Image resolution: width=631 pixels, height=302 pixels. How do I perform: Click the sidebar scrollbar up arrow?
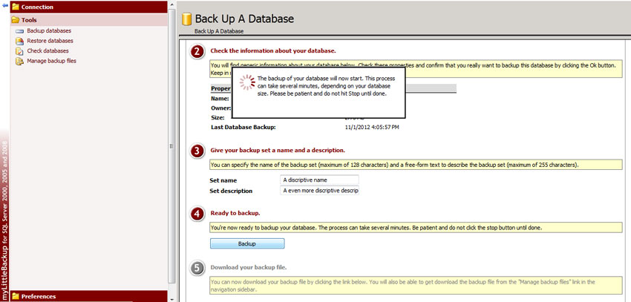pos(171,4)
